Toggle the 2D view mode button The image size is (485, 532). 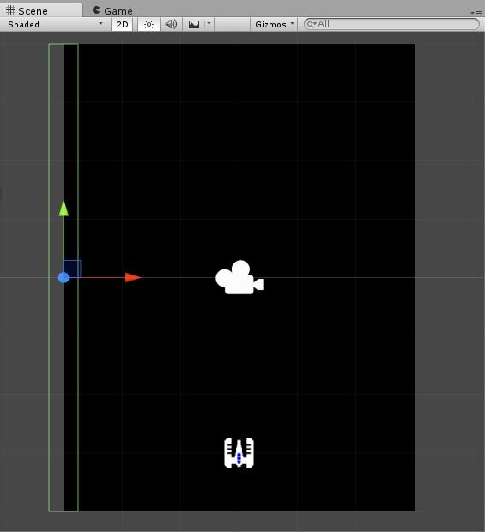pos(122,24)
